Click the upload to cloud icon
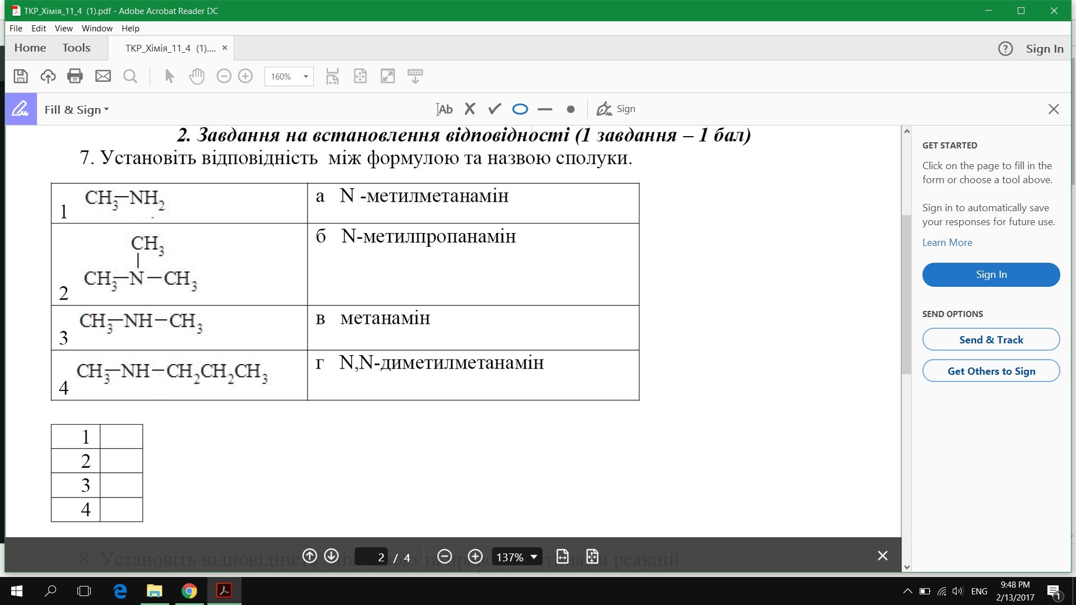Screen dimensions: 1076x605 pyautogui.click(x=48, y=76)
